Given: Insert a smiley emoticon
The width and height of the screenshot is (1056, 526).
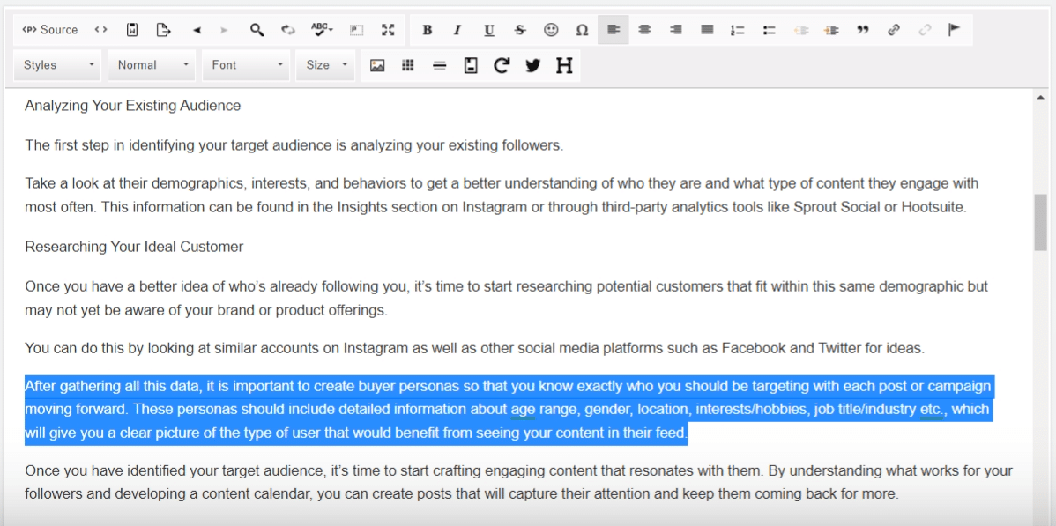Looking at the screenshot, I should [552, 30].
